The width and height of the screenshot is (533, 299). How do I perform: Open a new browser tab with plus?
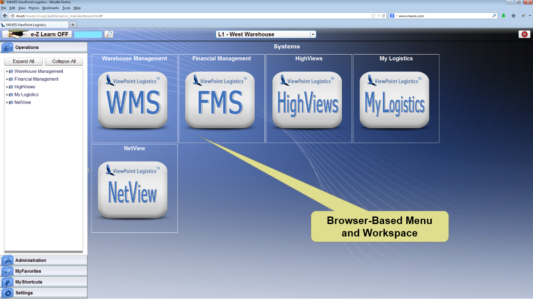click(73, 25)
